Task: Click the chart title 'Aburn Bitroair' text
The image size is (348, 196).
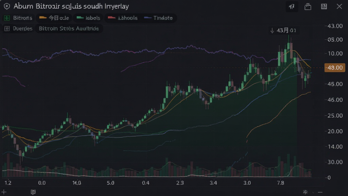Action: click(37, 6)
